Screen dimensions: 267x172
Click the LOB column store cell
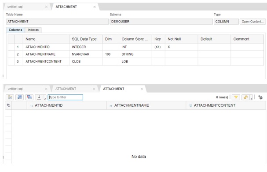tap(135, 61)
